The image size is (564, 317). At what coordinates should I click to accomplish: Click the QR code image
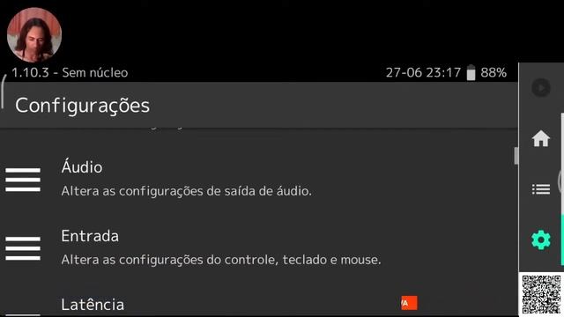(x=541, y=295)
